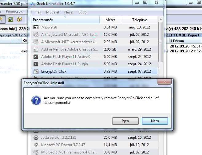The image size is (202, 155).
Task: Click the path arrow after SZEPTEMBER\gee
Action: (199, 35)
